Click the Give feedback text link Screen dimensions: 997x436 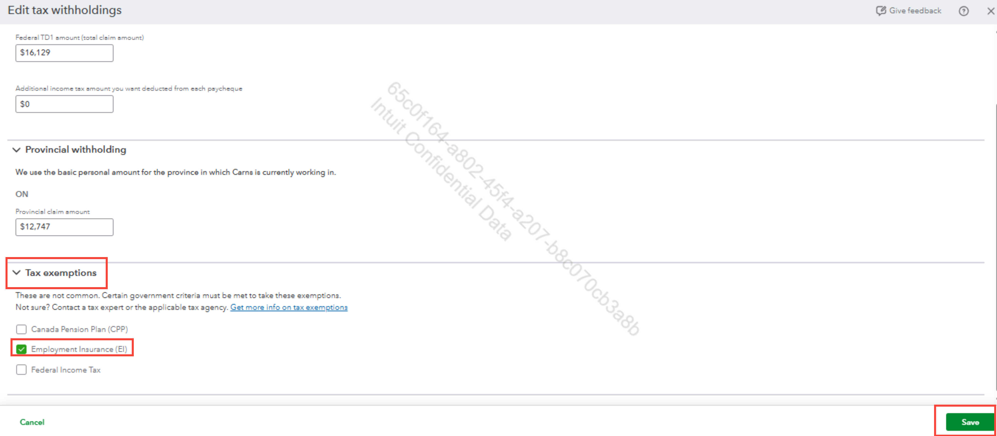click(x=915, y=11)
